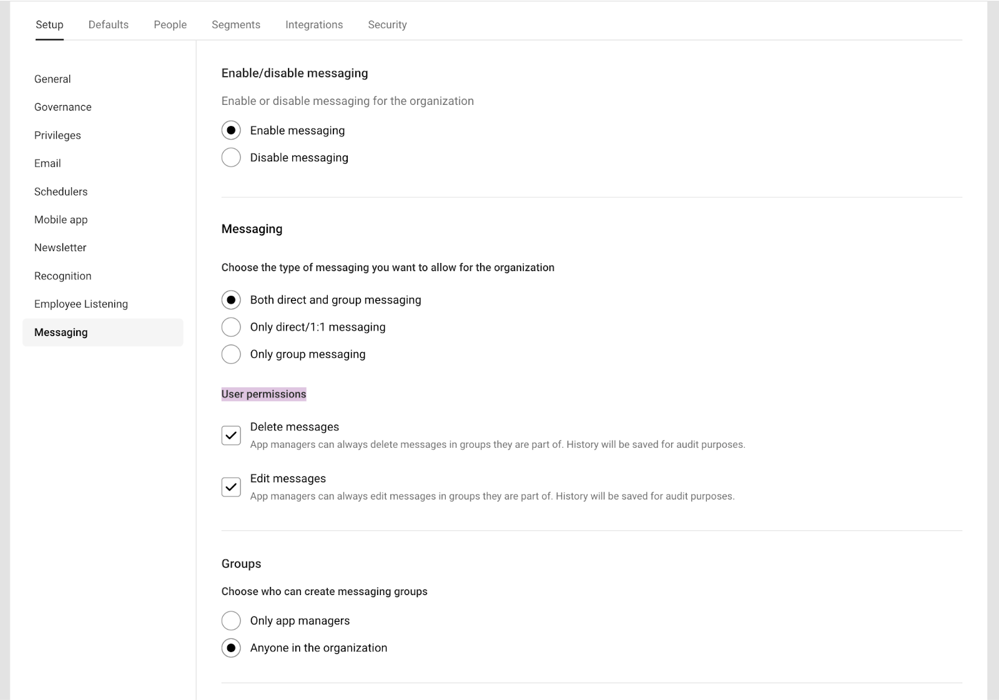Viewport: 999px width, 700px height.
Task: Choose Only direct/1:1 messaging option
Action: point(231,327)
